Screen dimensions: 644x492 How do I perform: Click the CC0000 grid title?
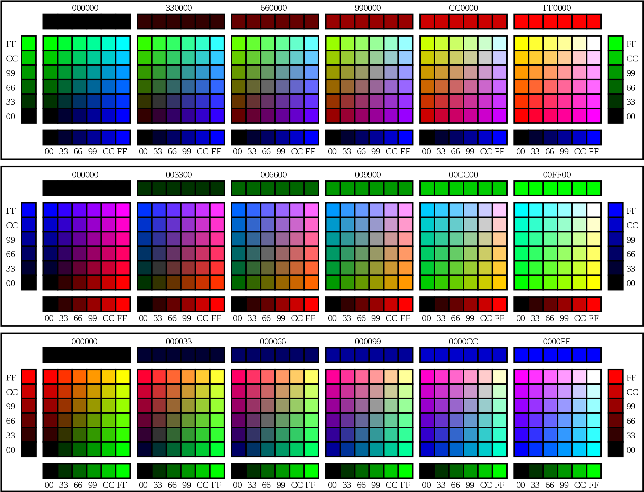(463, 8)
